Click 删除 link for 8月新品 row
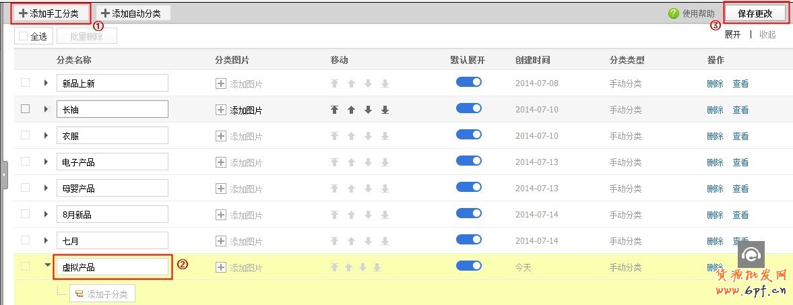This screenshot has height=305, width=793. pyautogui.click(x=715, y=215)
